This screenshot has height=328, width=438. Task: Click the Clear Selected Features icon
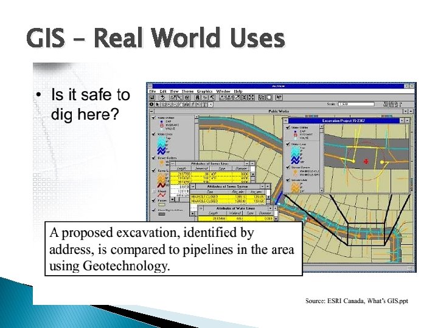pos(269,97)
